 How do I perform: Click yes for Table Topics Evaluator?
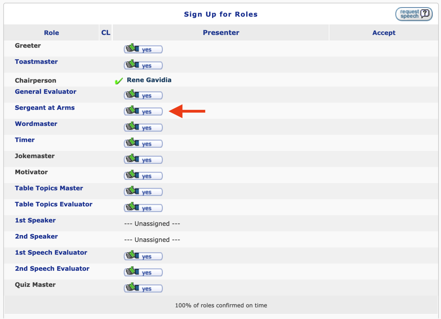143,207
